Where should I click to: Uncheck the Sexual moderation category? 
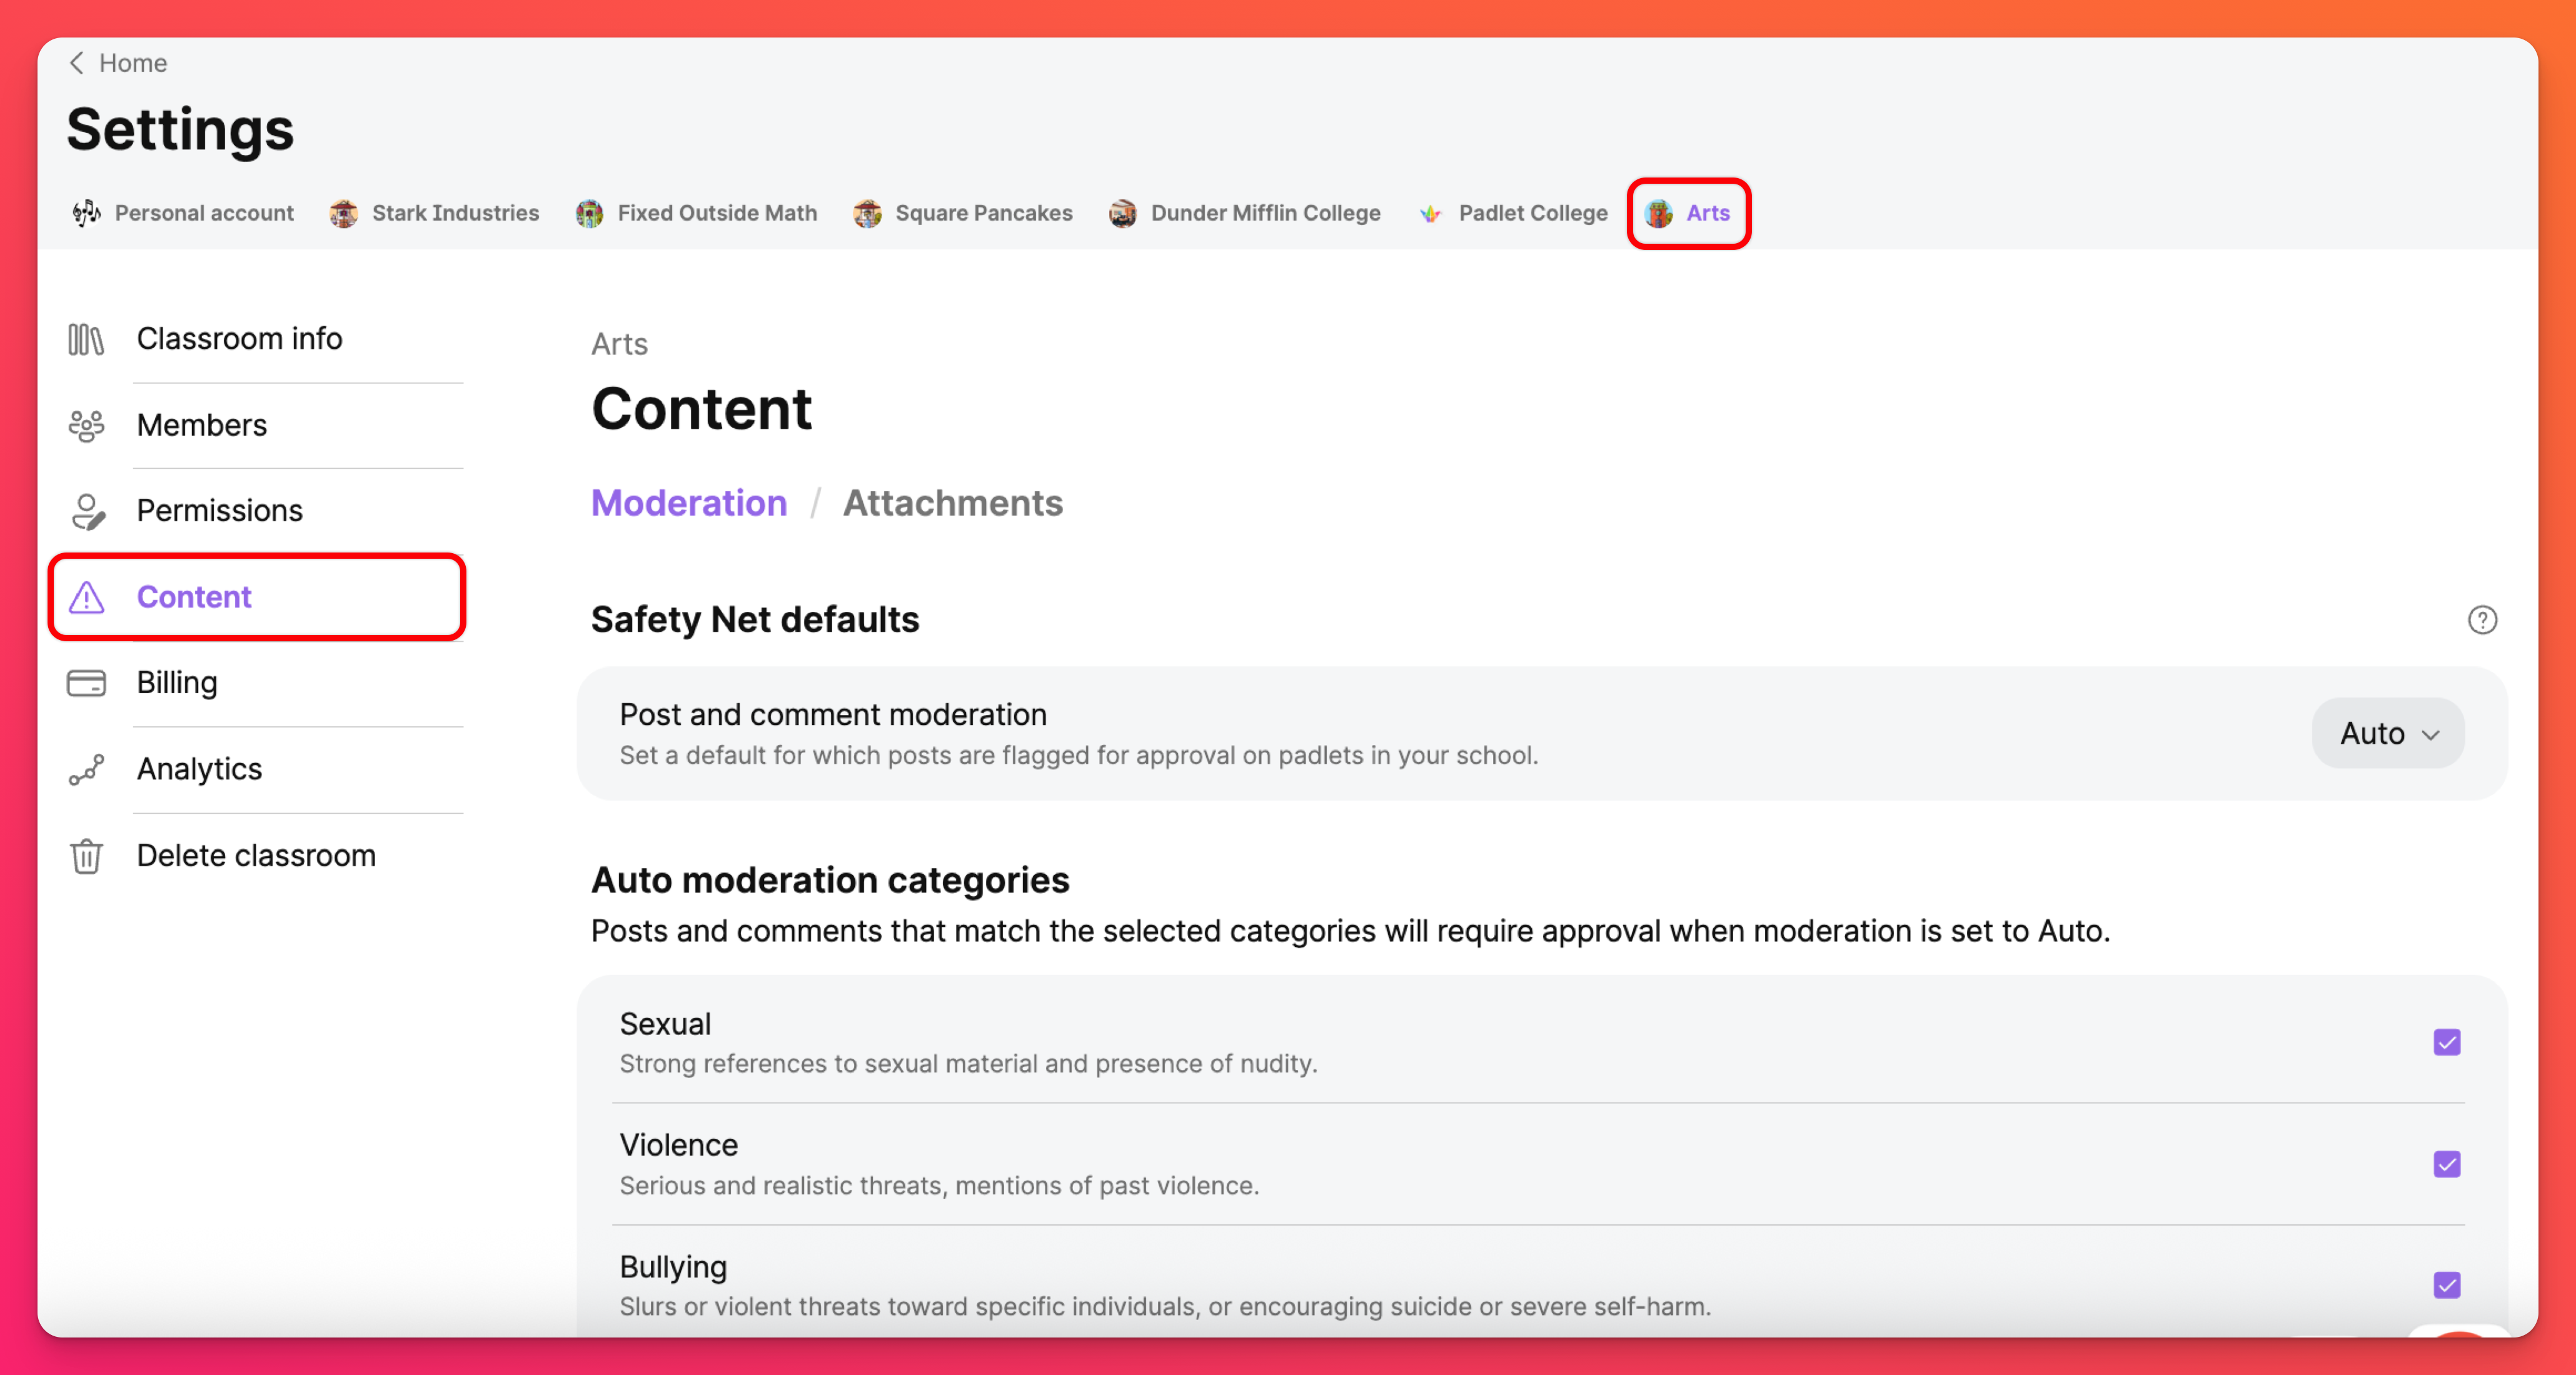[2446, 1042]
